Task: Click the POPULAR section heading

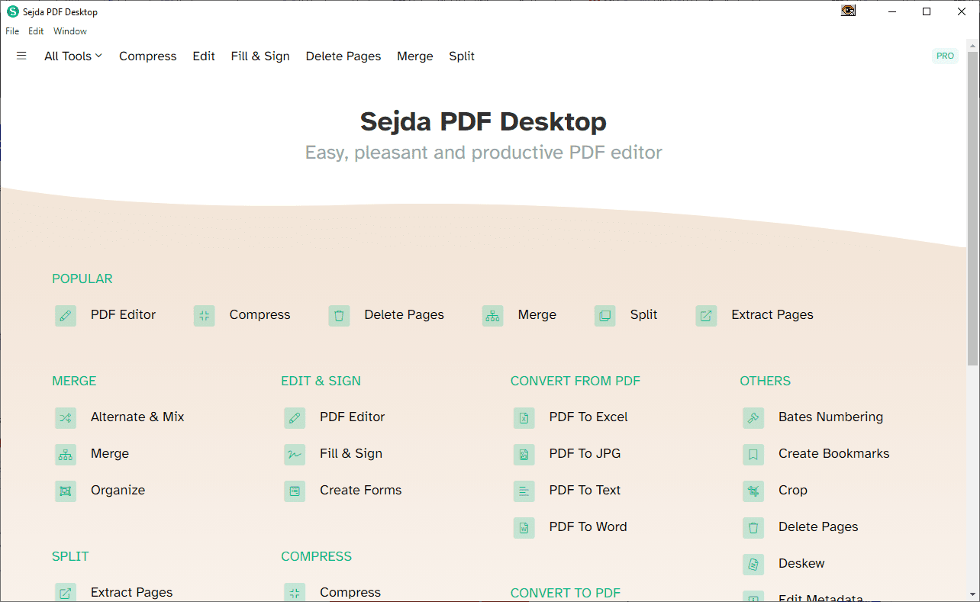Action: pos(82,279)
